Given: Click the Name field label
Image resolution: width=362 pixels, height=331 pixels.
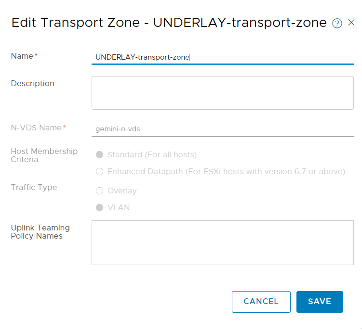Looking at the screenshot, I should pos(22,56).
